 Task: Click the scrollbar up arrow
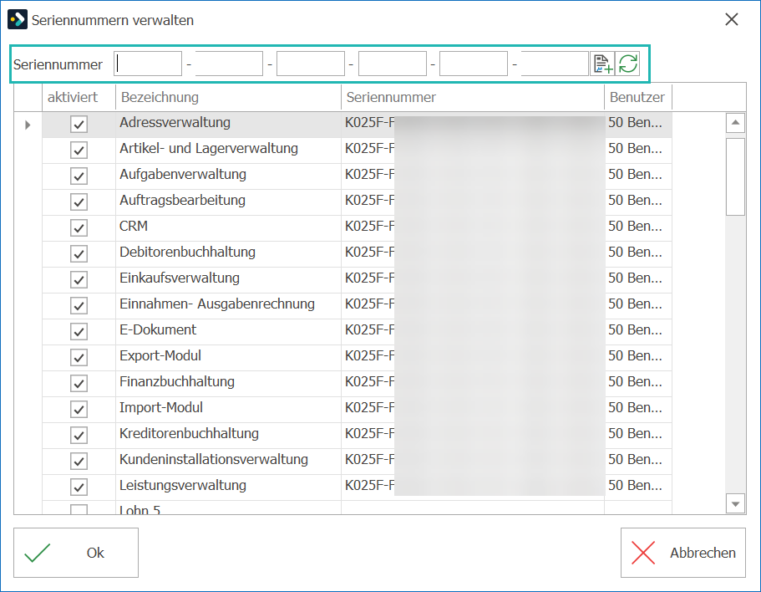735,123
